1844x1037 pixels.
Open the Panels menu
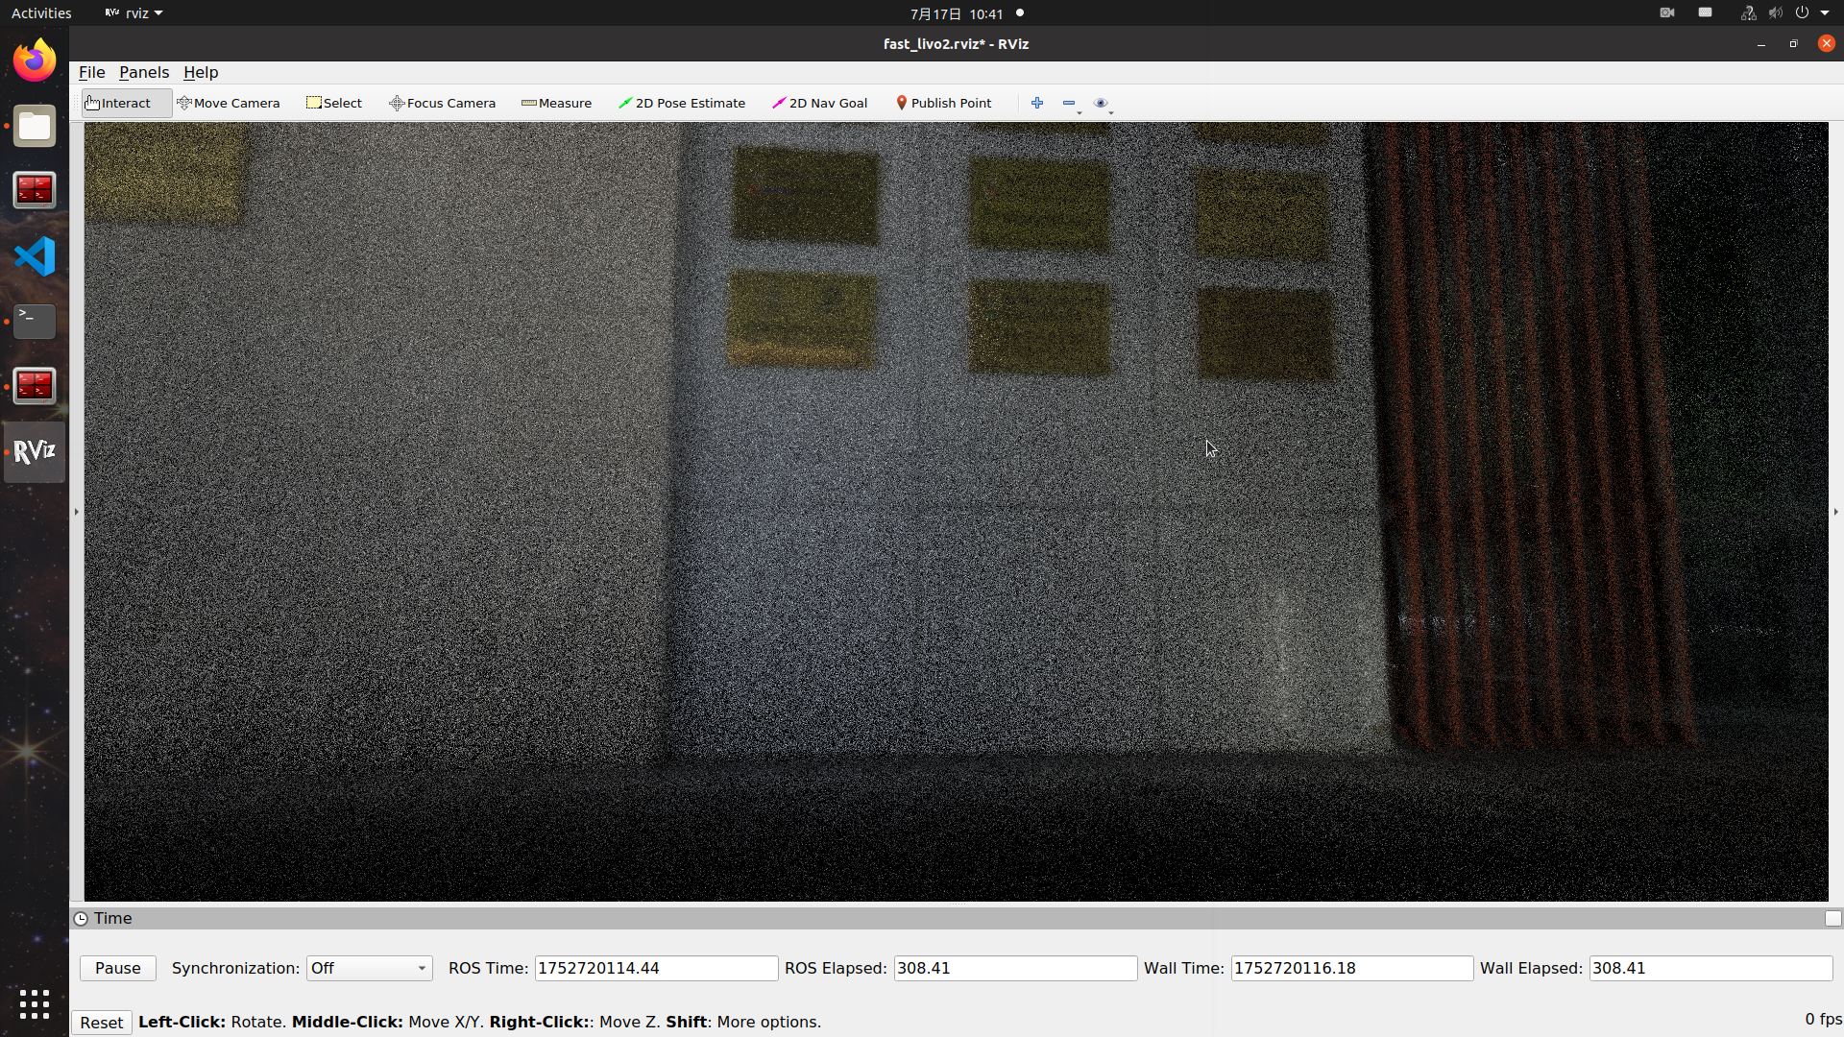(x=144, y=72)
